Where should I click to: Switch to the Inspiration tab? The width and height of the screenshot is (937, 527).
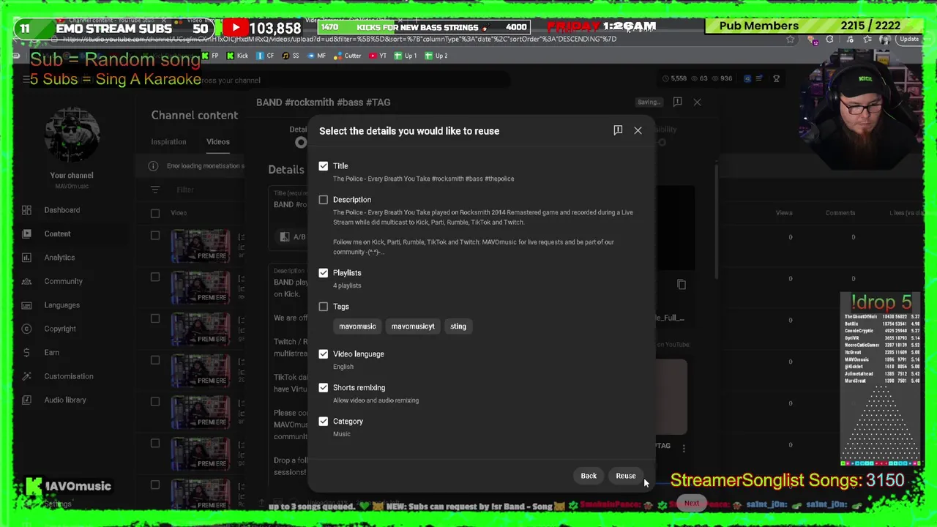click(168, 142)
